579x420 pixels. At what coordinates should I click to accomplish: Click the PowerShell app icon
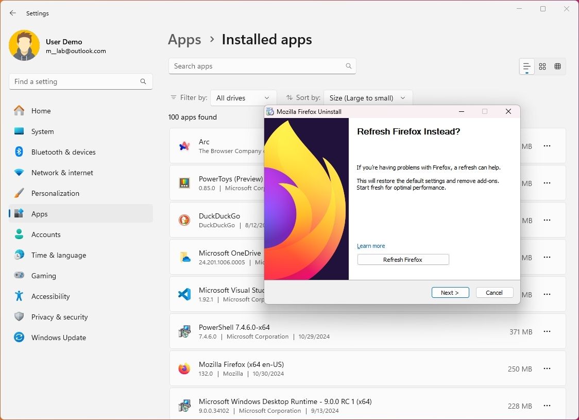pyautogui.click(x=184, y=331)
